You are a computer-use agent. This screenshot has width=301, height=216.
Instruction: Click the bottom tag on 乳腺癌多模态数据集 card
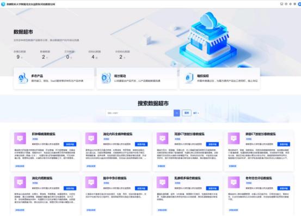(162, 210)
